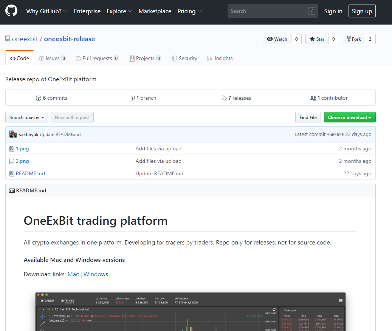Click the Sign in link
Screen dimensions: 392x331
click(333, 11)
